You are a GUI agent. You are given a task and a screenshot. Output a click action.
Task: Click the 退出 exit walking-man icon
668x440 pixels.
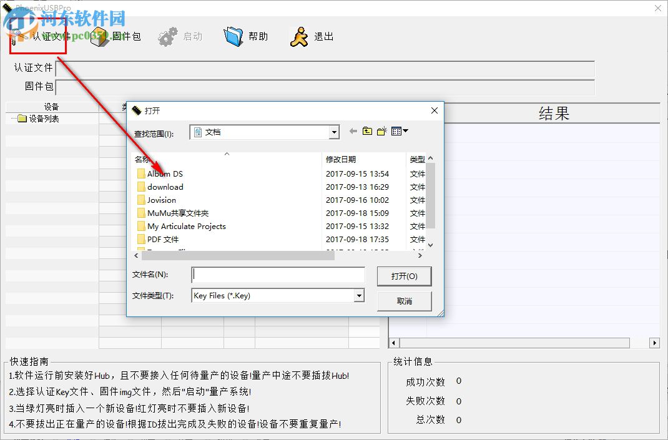[298, 36]
